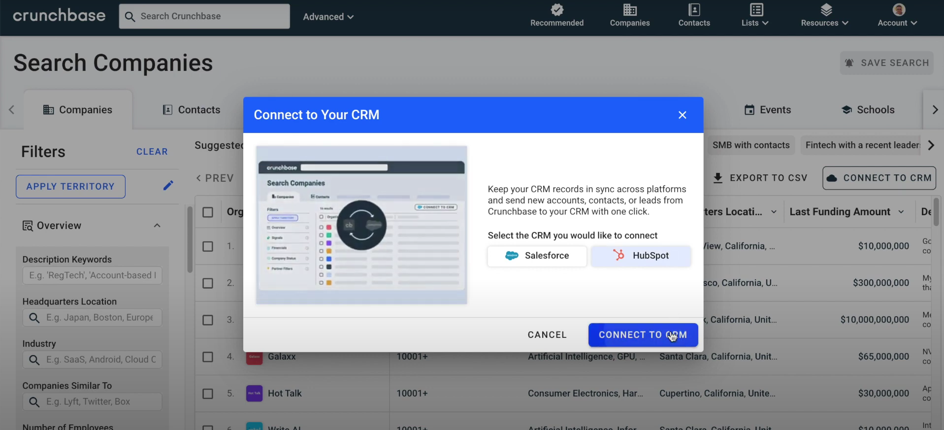Check the row 3 checkbox

pyautogui.click(x=208, y=320)
